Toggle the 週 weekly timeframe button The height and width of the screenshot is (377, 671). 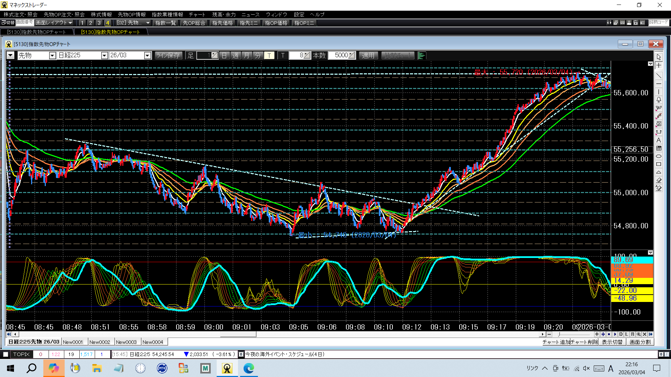236,56
